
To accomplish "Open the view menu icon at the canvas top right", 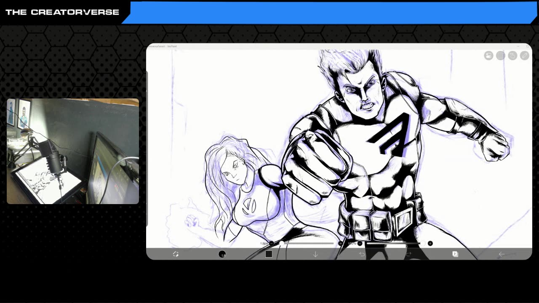I will [488, 56].
